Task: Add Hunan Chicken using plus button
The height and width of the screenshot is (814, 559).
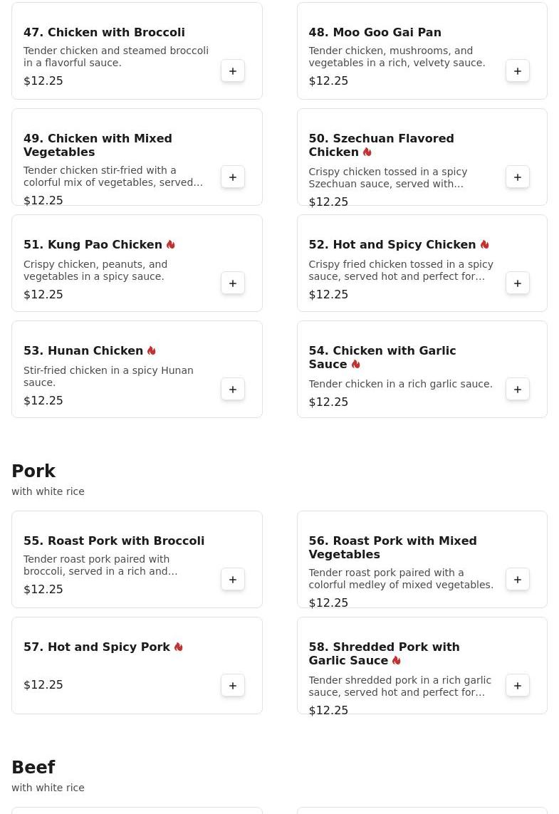Action: (233, 390)
